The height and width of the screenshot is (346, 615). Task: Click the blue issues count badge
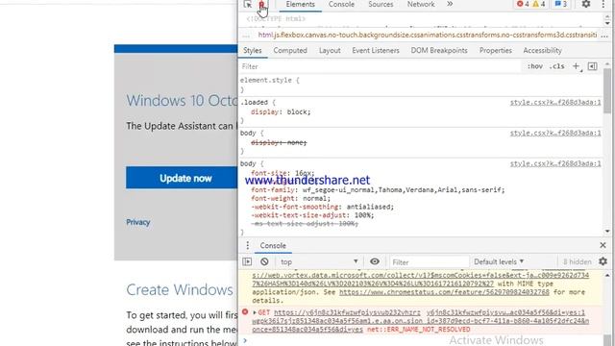pos(561,4)
